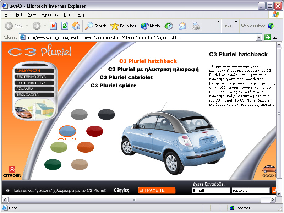Click the Mail envelope icon
Image resolution: width=284 pixels, height=213 pixels.
(x=182, y=26)
